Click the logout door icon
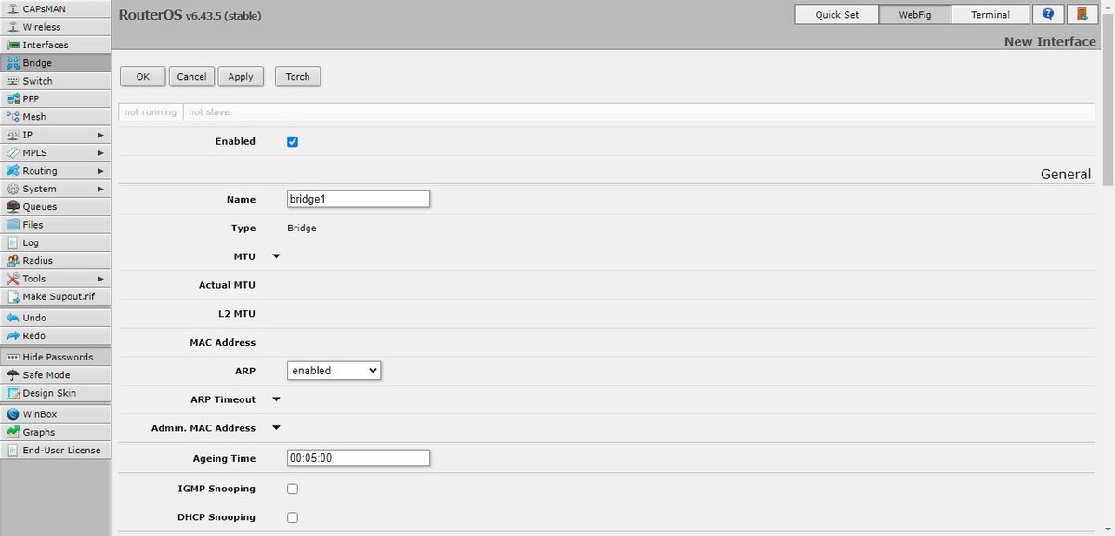This screenshot has height=536, width=1115. pos(1081,15)
